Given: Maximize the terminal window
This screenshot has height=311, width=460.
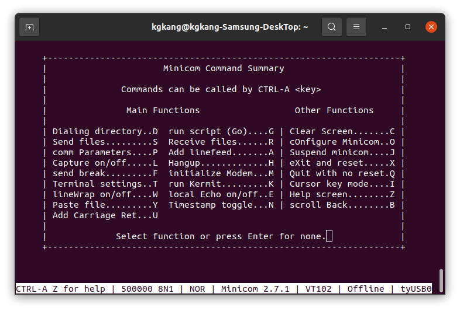Looking at the screenshot, I should [408, 27].
